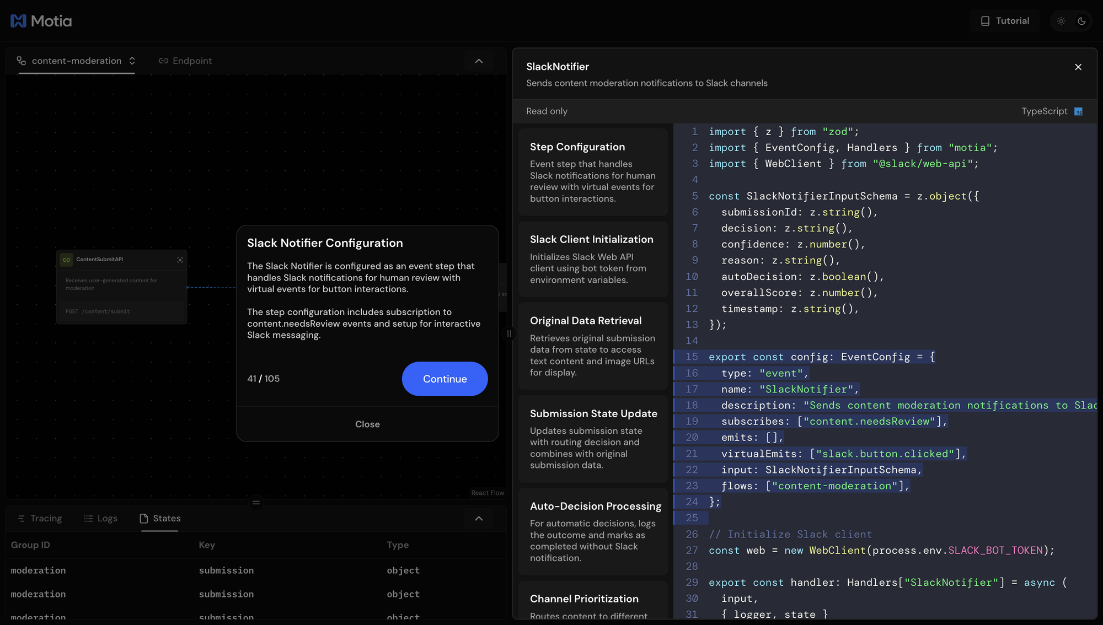
Task: Switch to the Endpoint tab
Action: click(x=185, y=61)
